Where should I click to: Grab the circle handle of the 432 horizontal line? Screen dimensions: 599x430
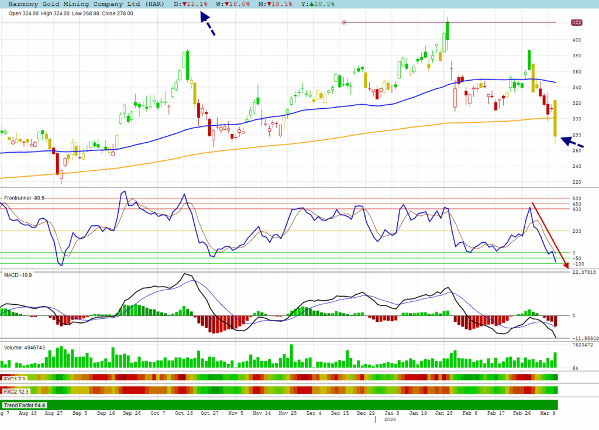(x=344, y=23)
